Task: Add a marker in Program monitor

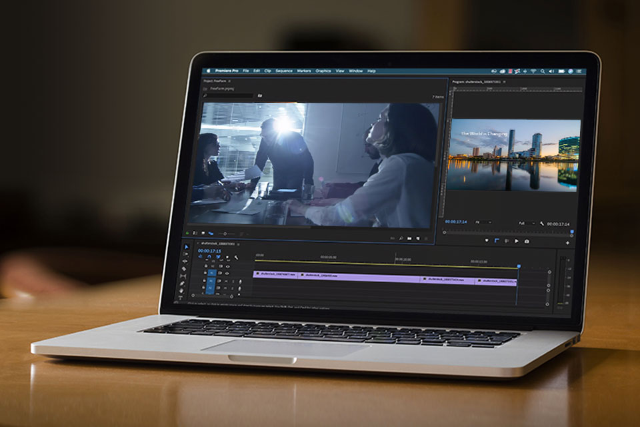Action: pyautogui.click(x=486, y=240)
